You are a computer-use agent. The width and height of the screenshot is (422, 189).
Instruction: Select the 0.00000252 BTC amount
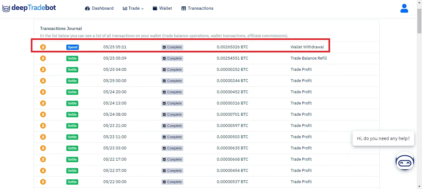pos(233,70)
